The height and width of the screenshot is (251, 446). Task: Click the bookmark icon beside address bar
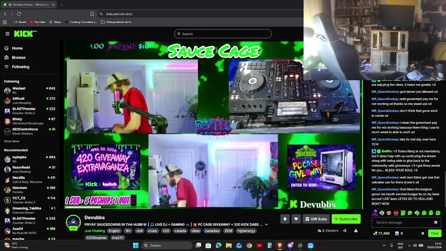pos(92,14)
